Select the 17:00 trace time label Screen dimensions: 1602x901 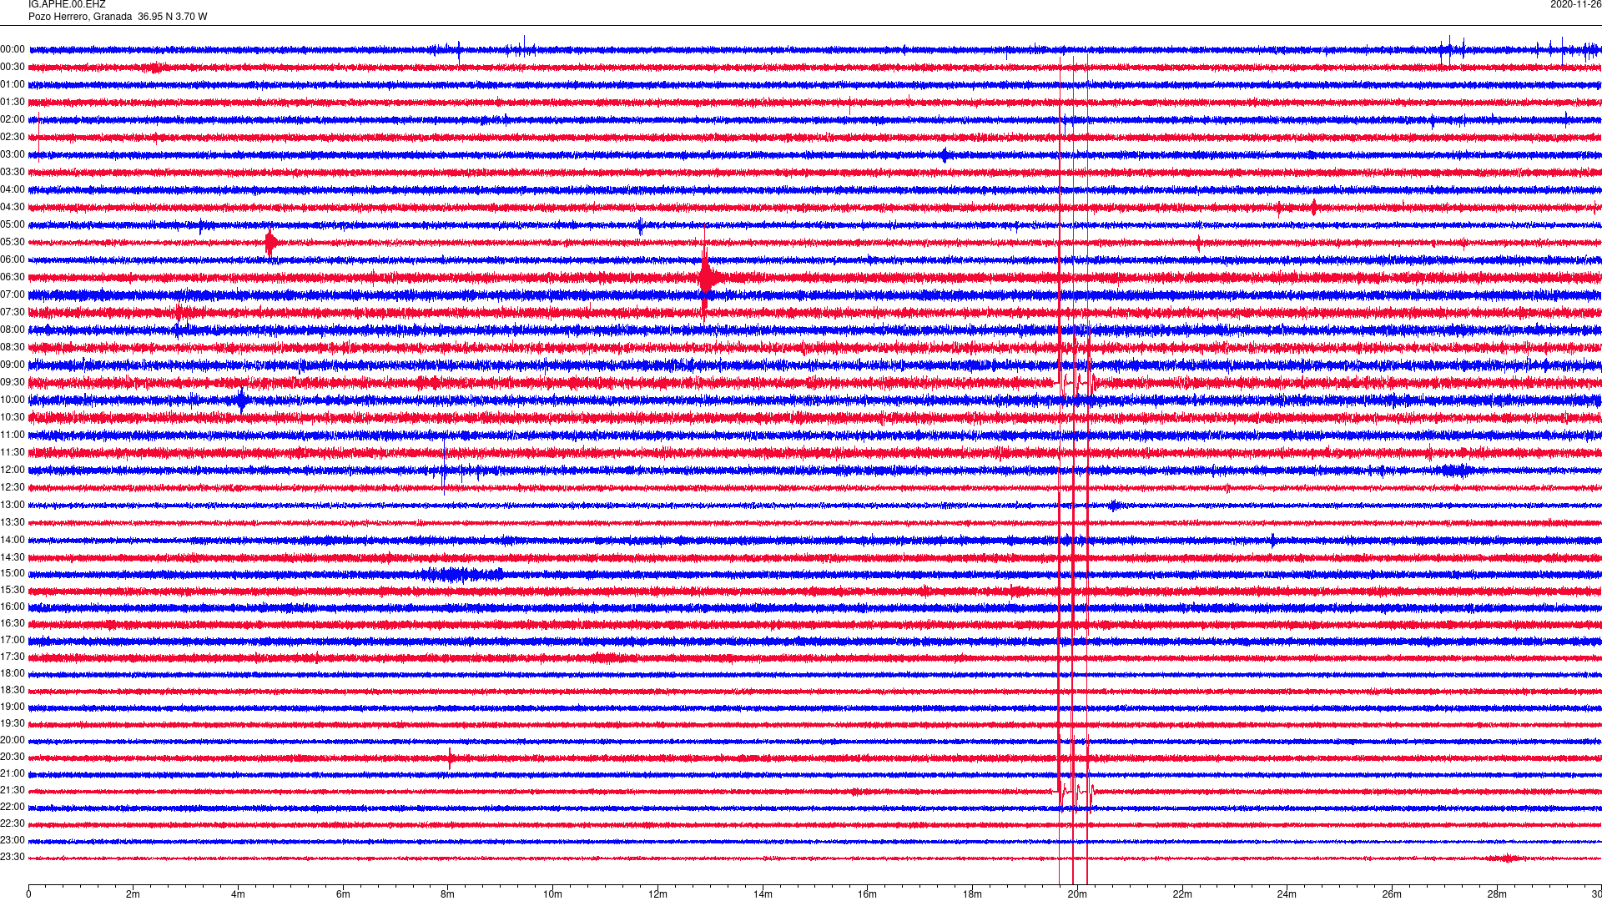(13, 640)
